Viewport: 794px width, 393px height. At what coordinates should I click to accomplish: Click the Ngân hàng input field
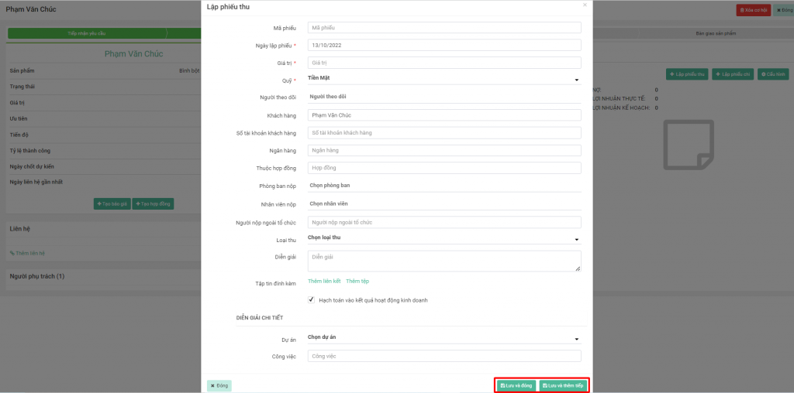(x=444, y=150)
